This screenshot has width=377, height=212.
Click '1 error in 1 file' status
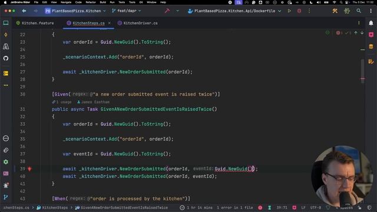(x=234, y=207)
